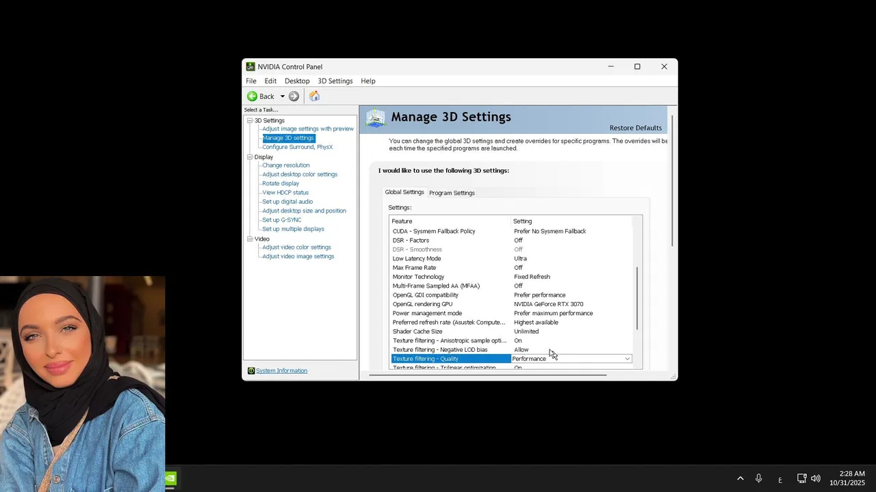Click the microphone tray icon

[758, 478]
